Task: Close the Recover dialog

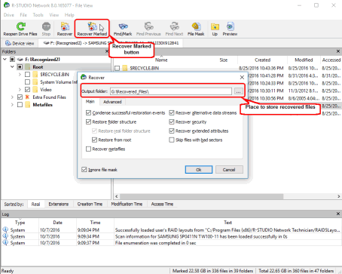Action: pos(242,77)
